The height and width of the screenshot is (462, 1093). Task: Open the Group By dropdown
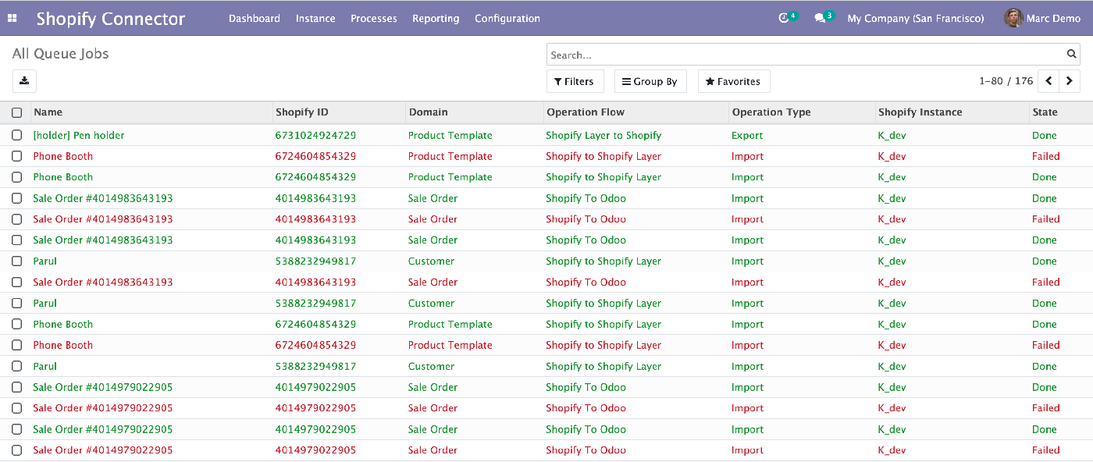(650, 81)
